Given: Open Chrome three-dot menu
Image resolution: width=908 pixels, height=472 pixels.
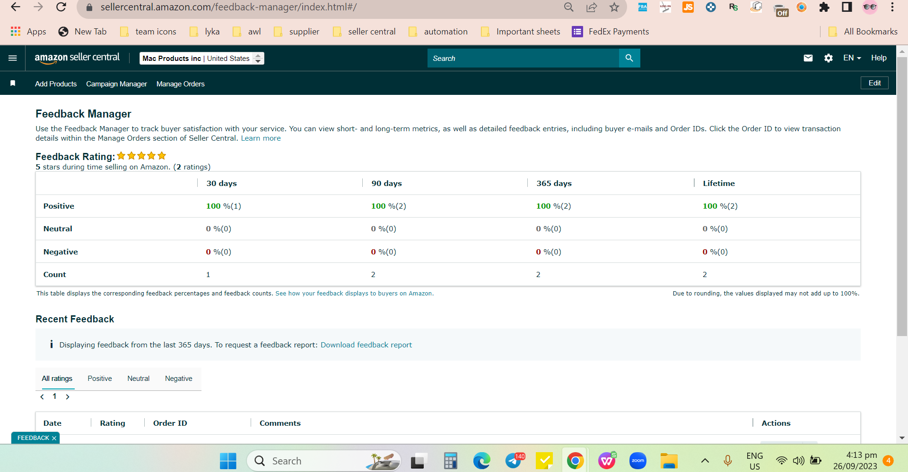Looking at the screenshot, I should click(892, 7).
